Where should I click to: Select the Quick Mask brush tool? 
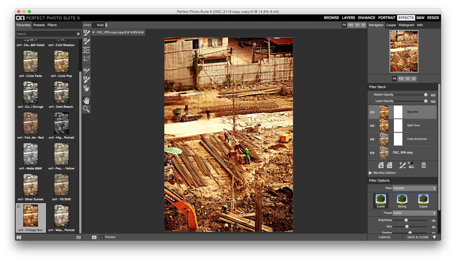tap(86, 41)
